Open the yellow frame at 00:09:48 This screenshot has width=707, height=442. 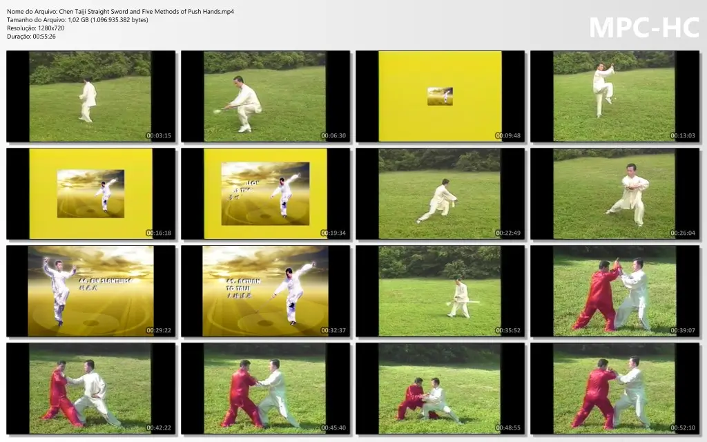tap(440, 97)
